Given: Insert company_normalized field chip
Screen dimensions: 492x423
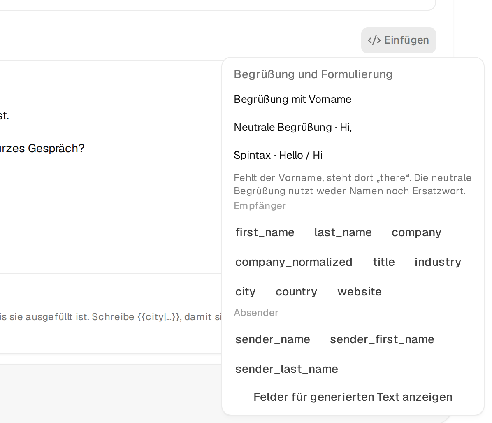Looking at the screenshot, I should [294, 262].
